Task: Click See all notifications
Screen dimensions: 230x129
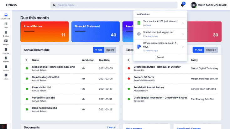Action: (160, 57)
